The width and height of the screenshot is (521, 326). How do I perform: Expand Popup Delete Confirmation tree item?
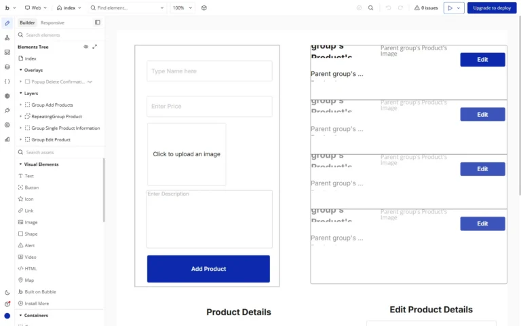(x=20, y=81)
